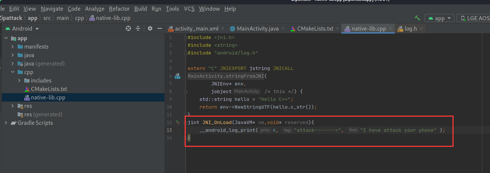
Task: Hide the Project panel with the minus icon
Action: pos(160,28)
